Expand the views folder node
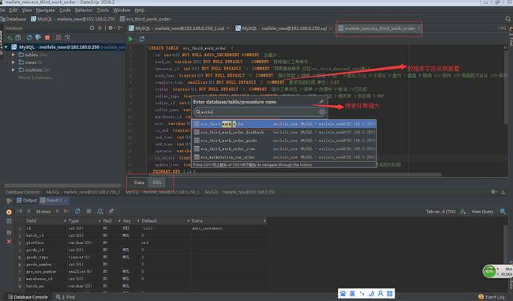Image resolution: width=513 pixels, height=301 pixels. (13, 62)
